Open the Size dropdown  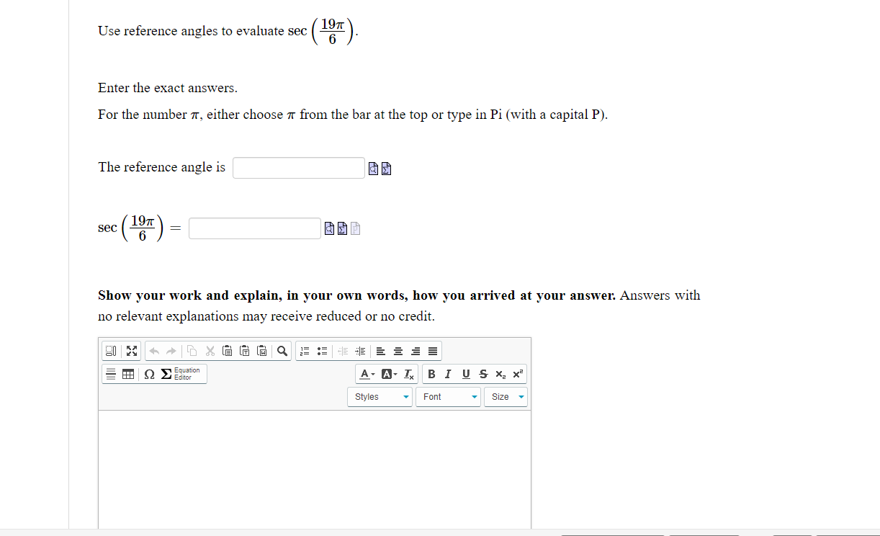(506, 396)
